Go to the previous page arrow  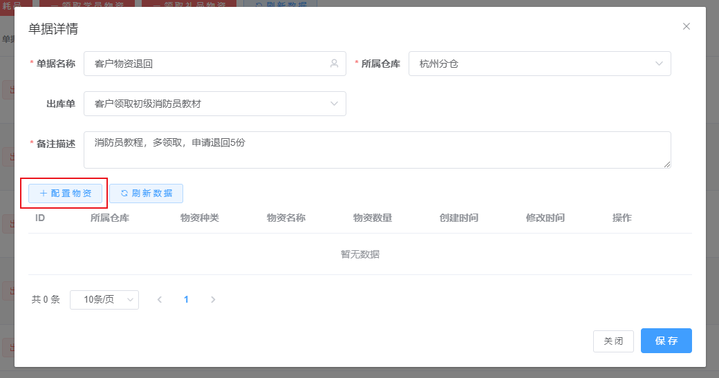160,300
